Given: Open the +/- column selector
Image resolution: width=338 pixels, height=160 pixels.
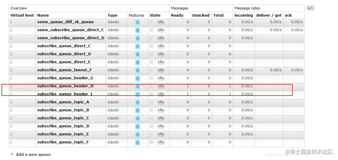Looking at the screenshot, I should 310,8.
